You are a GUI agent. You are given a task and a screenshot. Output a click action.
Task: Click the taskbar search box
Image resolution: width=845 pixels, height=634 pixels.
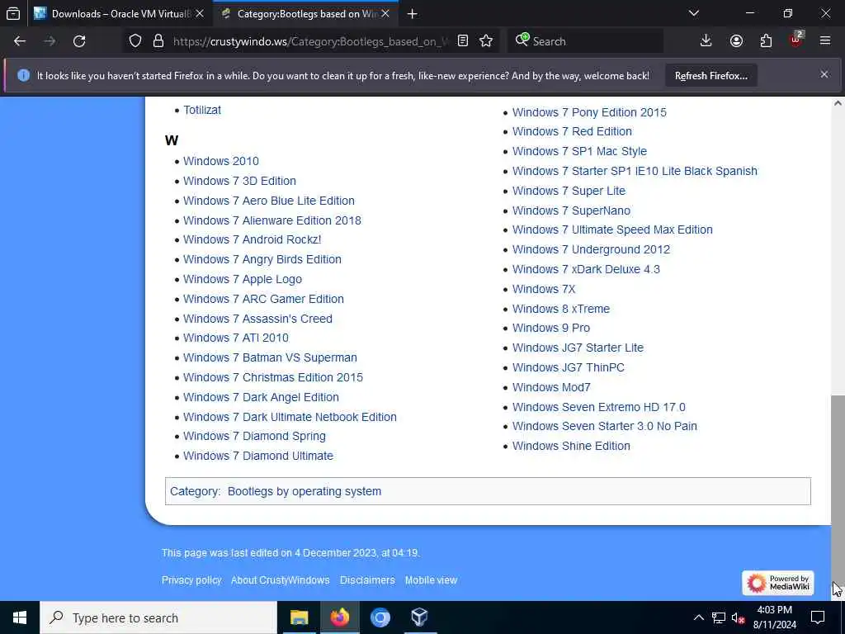[x=158, y=617]
